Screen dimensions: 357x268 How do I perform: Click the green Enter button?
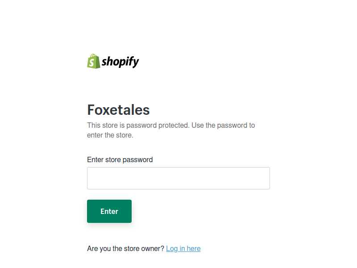point(109,211)
